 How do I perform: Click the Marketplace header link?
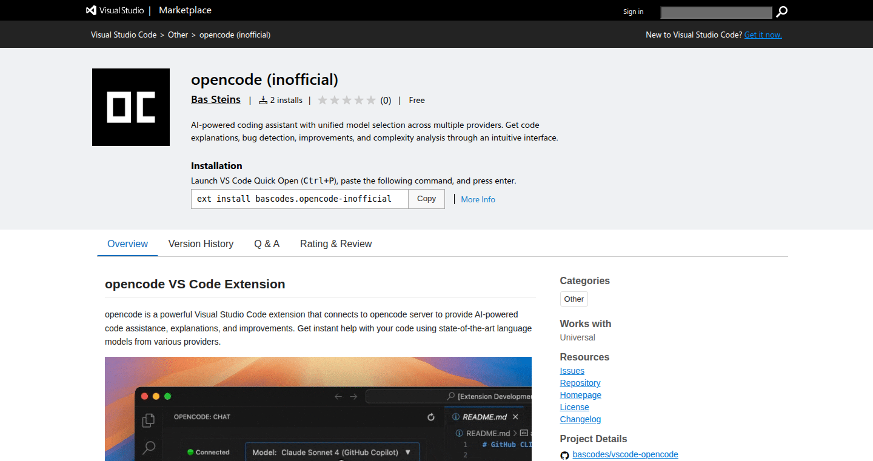(185, 10)
